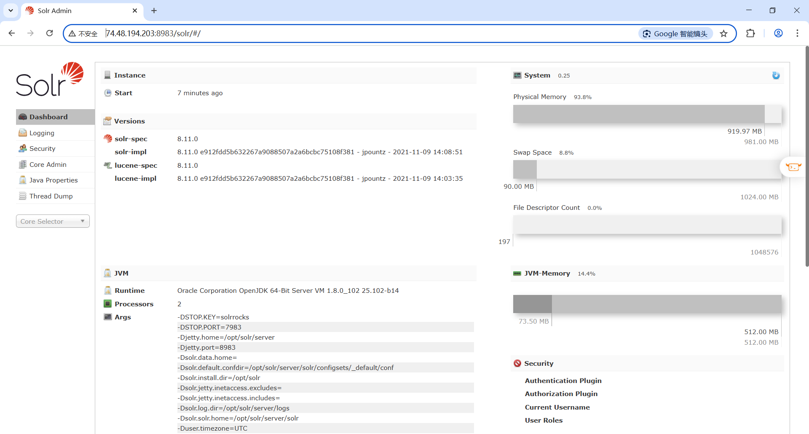The image size is (809, 434).
Task: Click the Runtime OpenJDK version text
Action: (288, 291)
